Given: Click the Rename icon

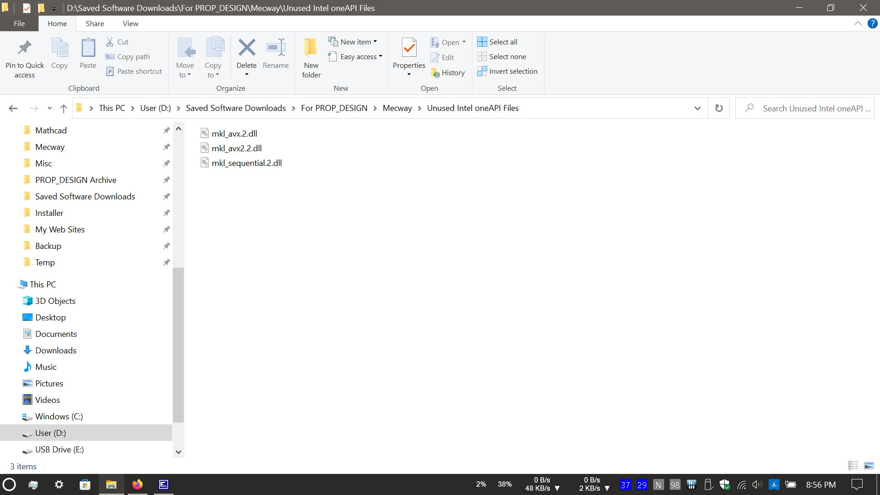Looking at the screenshot, I should tap(275, 47).
